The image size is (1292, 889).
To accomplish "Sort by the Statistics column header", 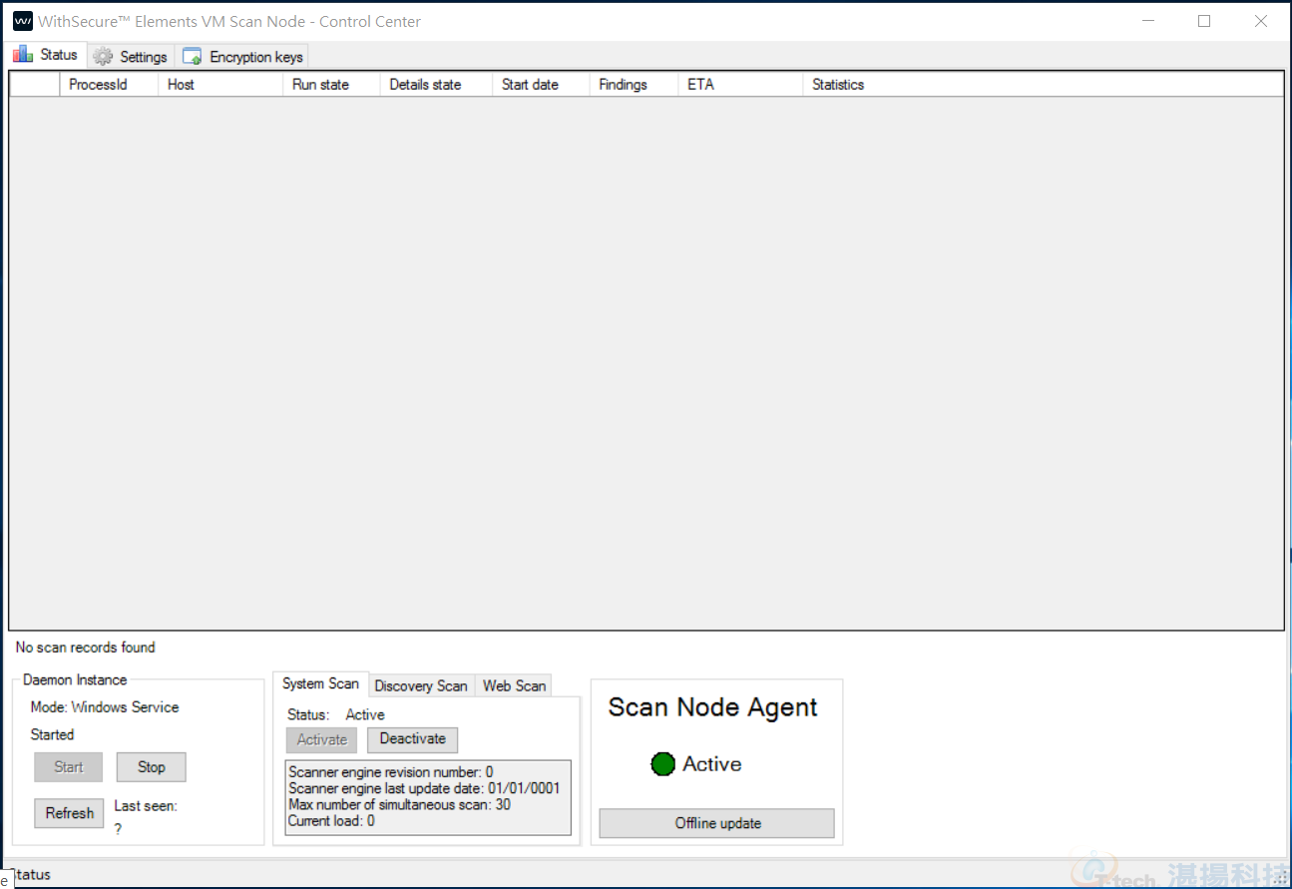I will [x=1044, y=85].
